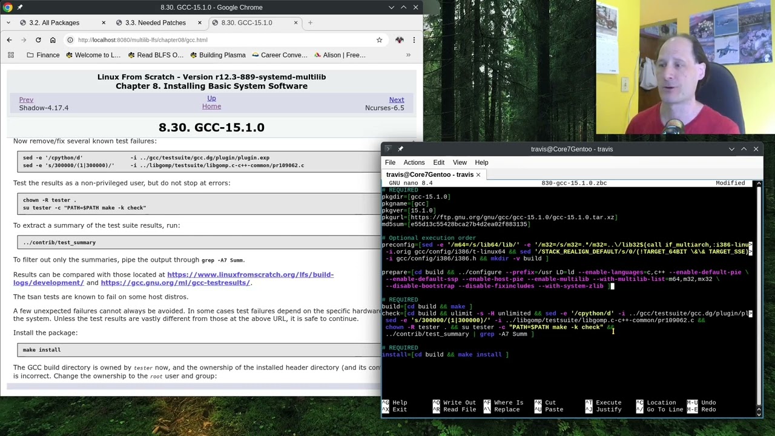Open gcc.gnu.org testresults link
The width and height of the screenshot is (775, 436).
175,283
